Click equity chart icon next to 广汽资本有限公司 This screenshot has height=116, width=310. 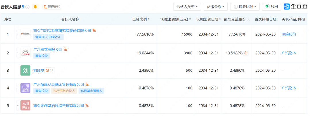click(x=65, y=49)
